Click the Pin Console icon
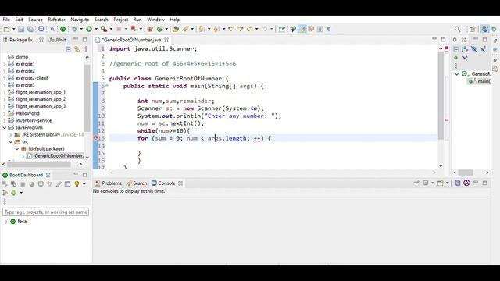Viewport: 500px width, 281px height. click(416, 183)
